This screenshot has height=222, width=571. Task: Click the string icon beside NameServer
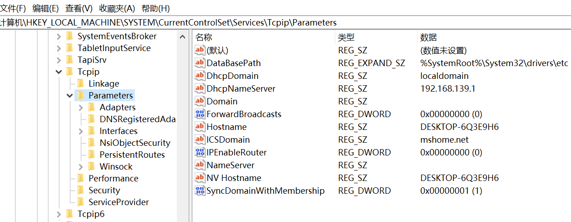[200, 165]
